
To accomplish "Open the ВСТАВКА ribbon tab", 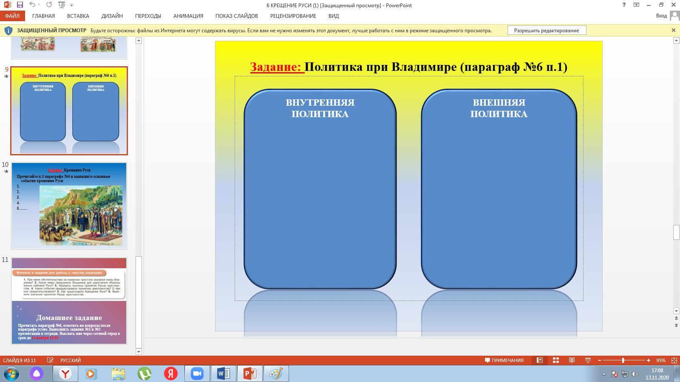I will [78, 16].
